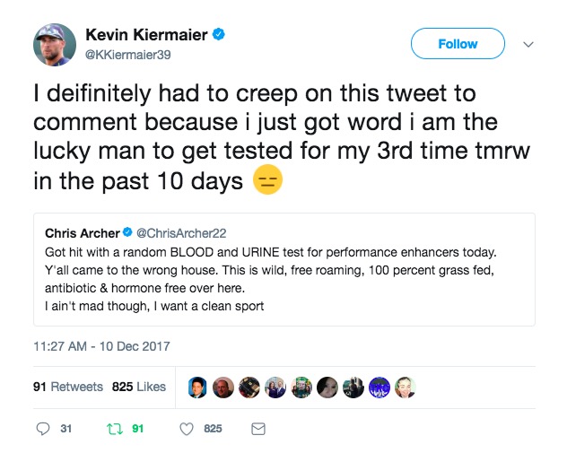Screen dimensions: 567x453
Task: View the 91 Retweets list
Action: tap(68, 387)
